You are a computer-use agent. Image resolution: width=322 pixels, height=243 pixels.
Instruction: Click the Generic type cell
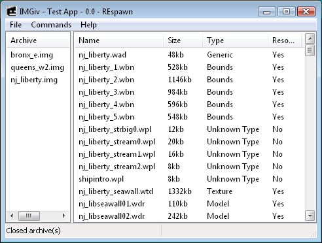[x=220, y=55]
